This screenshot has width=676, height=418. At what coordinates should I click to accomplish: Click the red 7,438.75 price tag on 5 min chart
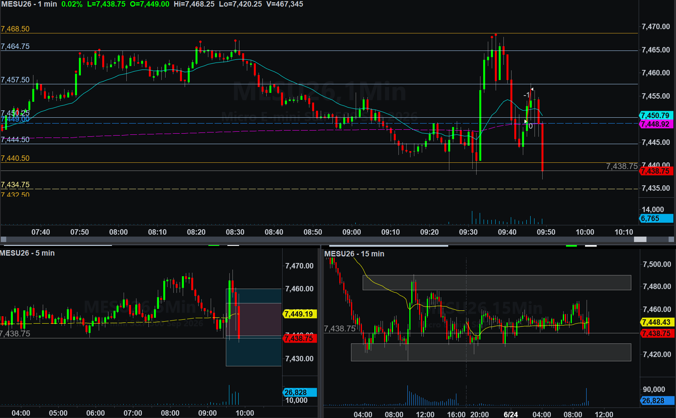tap(300, 338)
